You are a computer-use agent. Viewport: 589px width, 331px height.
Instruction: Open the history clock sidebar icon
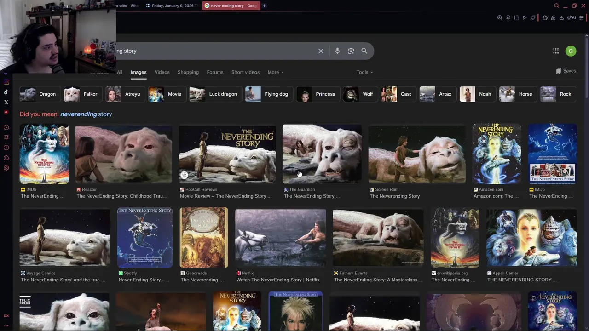pyautogui.click(x=6, y=148)
